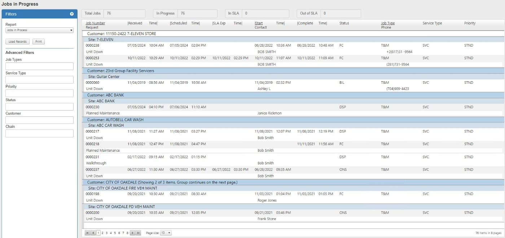The width and height of the screenshot is (505, 238).
Task: Click contact Roger Jones
Action: pos(267,200)
